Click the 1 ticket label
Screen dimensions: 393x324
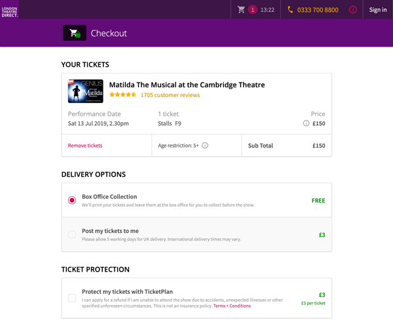168,114
